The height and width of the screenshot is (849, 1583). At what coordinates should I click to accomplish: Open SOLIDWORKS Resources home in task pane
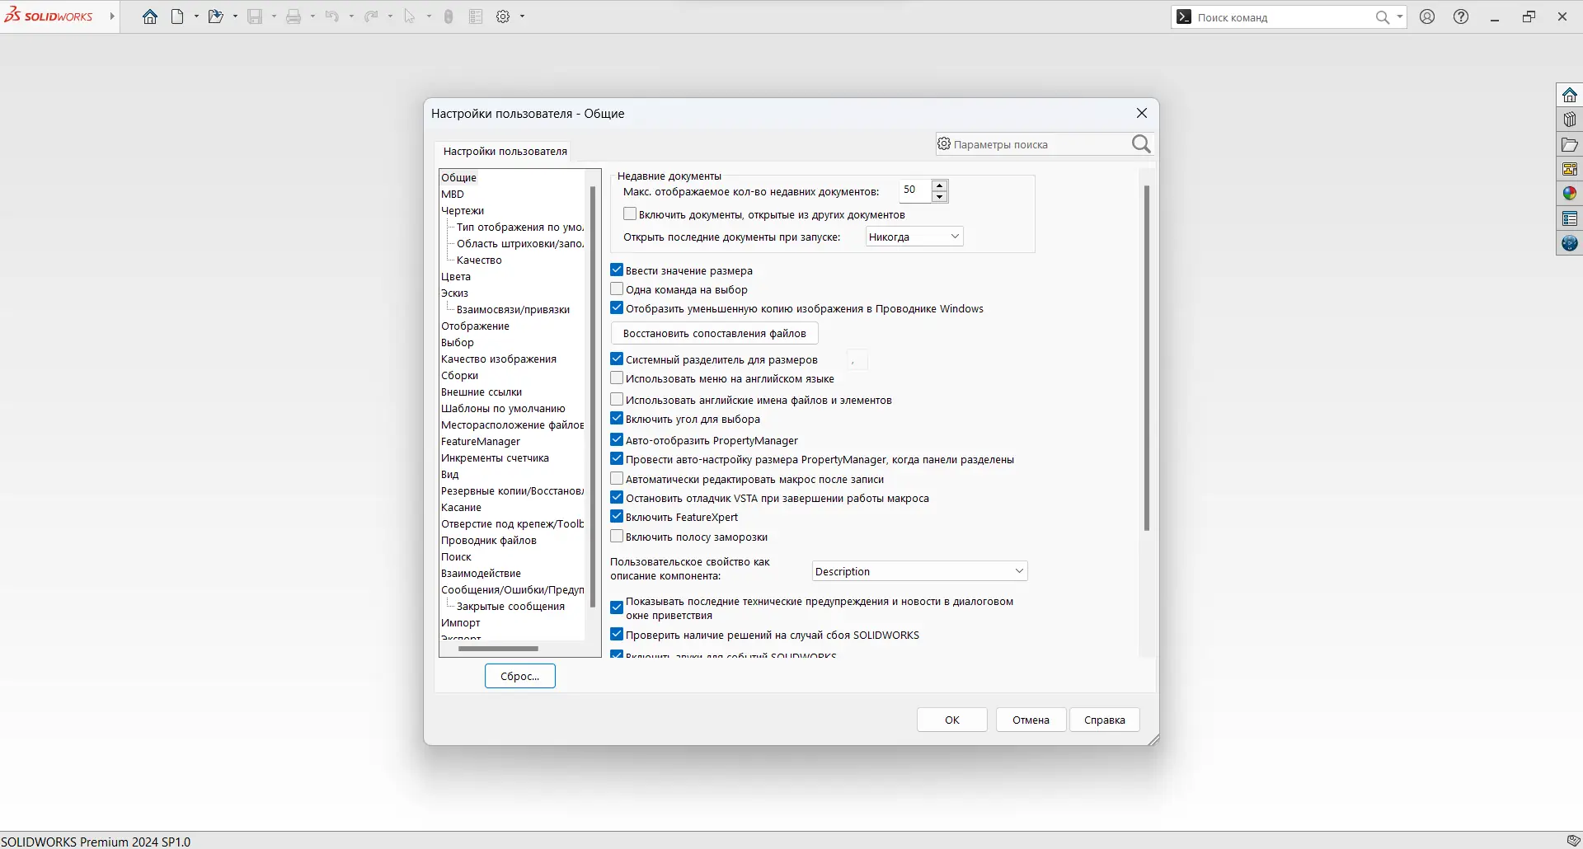[x=1570, y=95]
